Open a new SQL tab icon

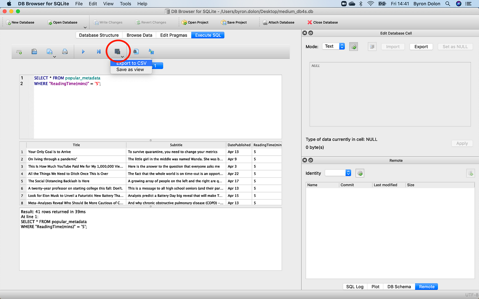19,52
